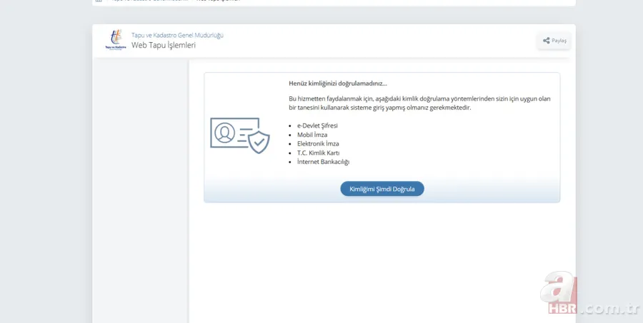Click the breadcrumb home icon at top
Image resolution: width=643 pixels, height=323 pixels.
click(x=99, y=1)
